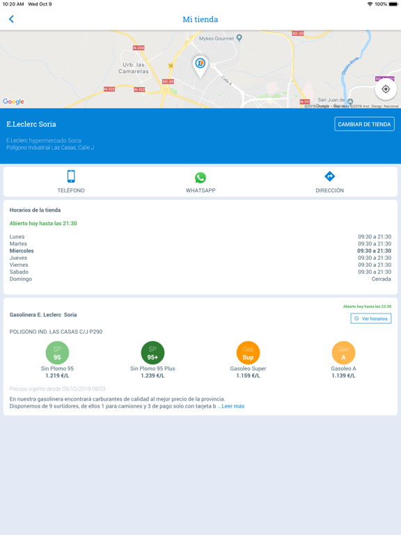
Task: Open WhatsApp chat with store
Action: [200, 178]
